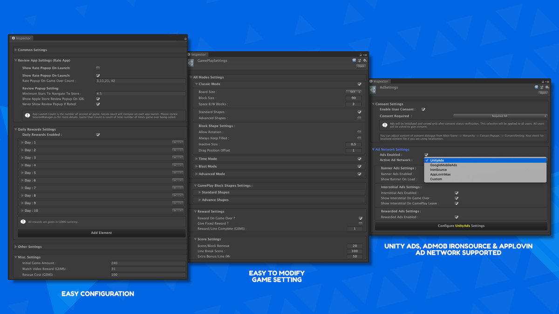The image size is (559, 314).
Task: Open the Consent Required dropdown
Action: point(500,116)
